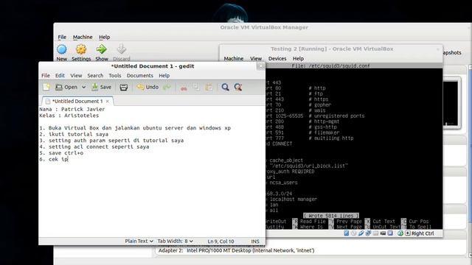Open File menu in VirtualBox Manager
Screen dimensions: 472x265
[62, 37]
